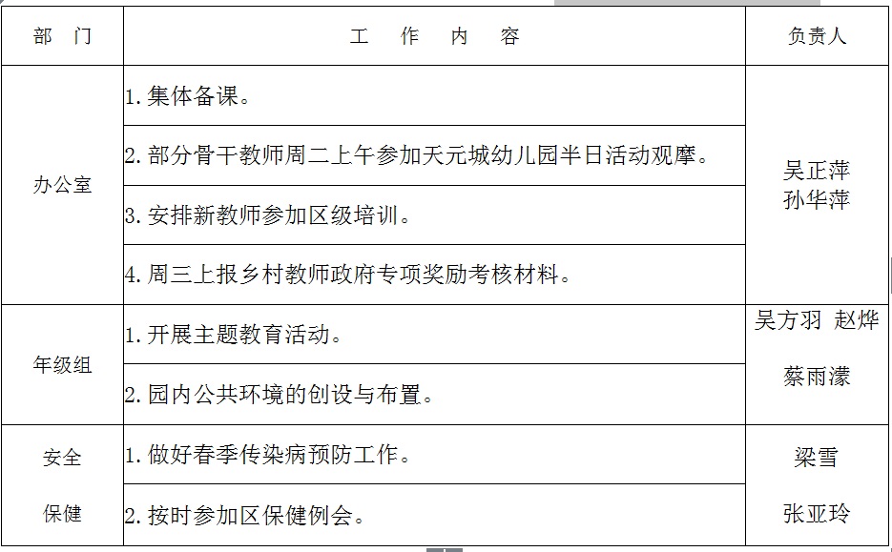Select the name 梁雪
The height and width of the screenshot is (552, 892).
[817, 457]
